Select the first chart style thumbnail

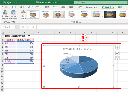[33, 14]
